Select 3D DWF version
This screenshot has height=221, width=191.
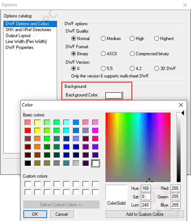click(x=165, y=69)
